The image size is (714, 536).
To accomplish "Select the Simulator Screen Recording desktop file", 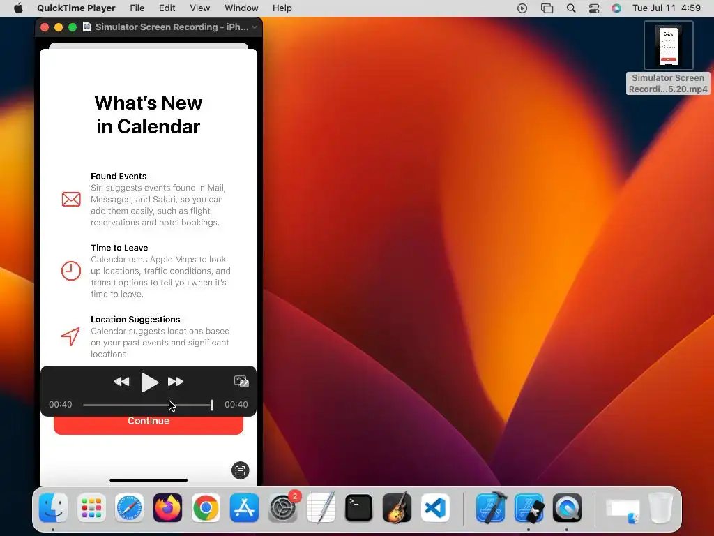I will (668, 58).
